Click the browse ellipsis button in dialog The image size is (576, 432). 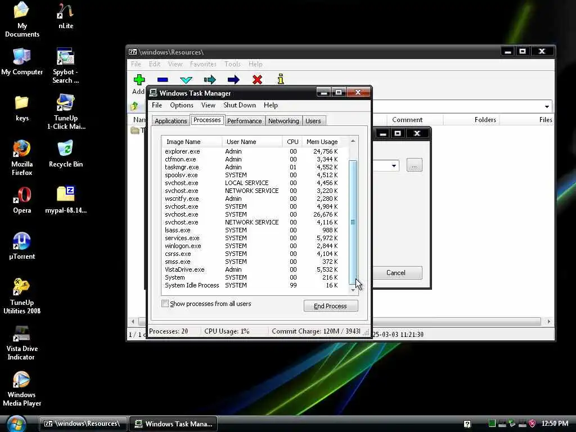pyautogui.click(x=415, y=165)
